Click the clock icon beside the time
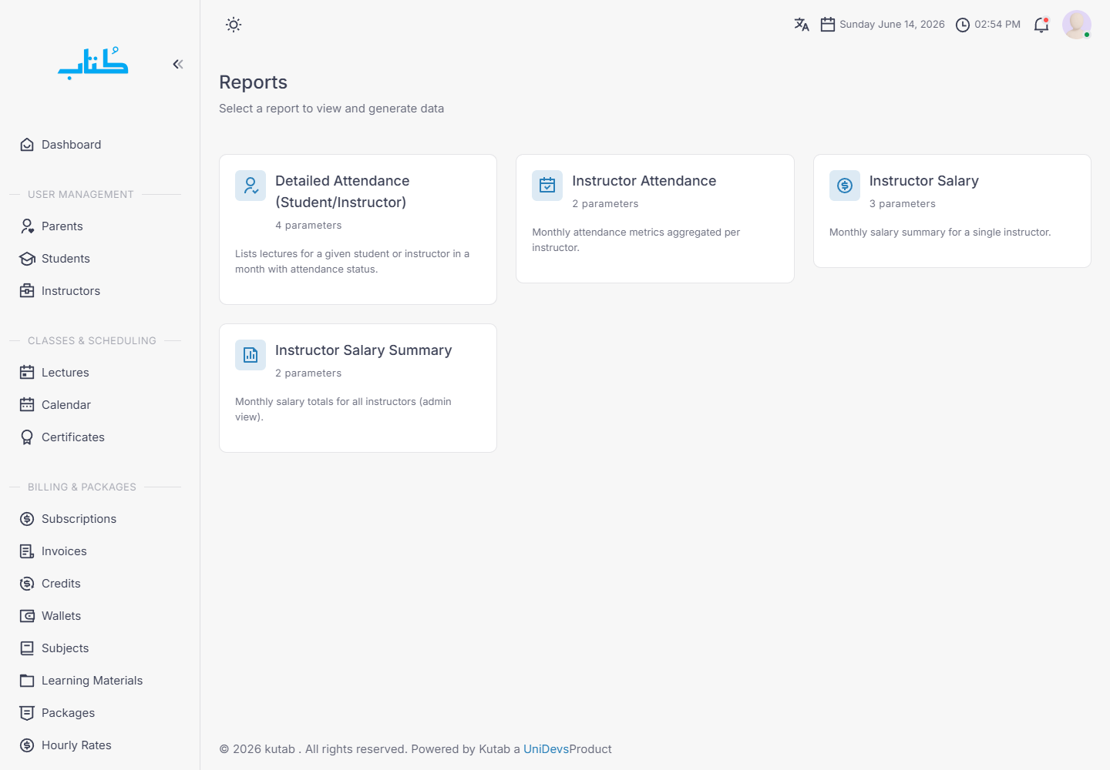 coord(963,25)
